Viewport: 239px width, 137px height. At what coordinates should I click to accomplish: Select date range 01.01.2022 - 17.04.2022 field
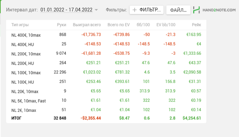(66, 10)
